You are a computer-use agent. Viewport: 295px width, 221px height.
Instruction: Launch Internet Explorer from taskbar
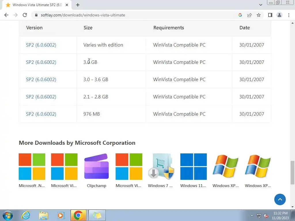26,215
